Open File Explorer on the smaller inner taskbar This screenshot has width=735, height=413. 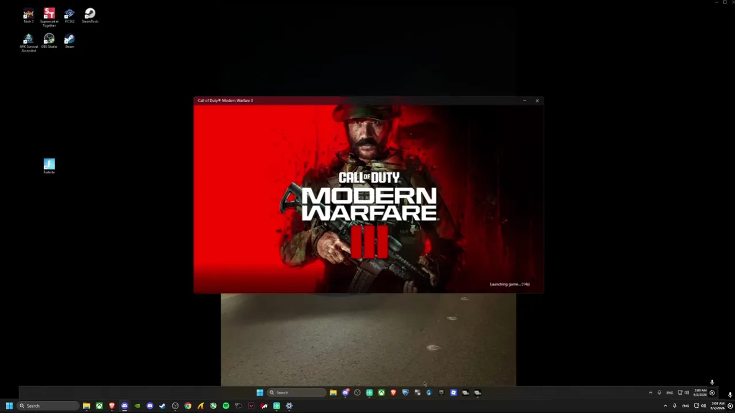click(333, 392)
